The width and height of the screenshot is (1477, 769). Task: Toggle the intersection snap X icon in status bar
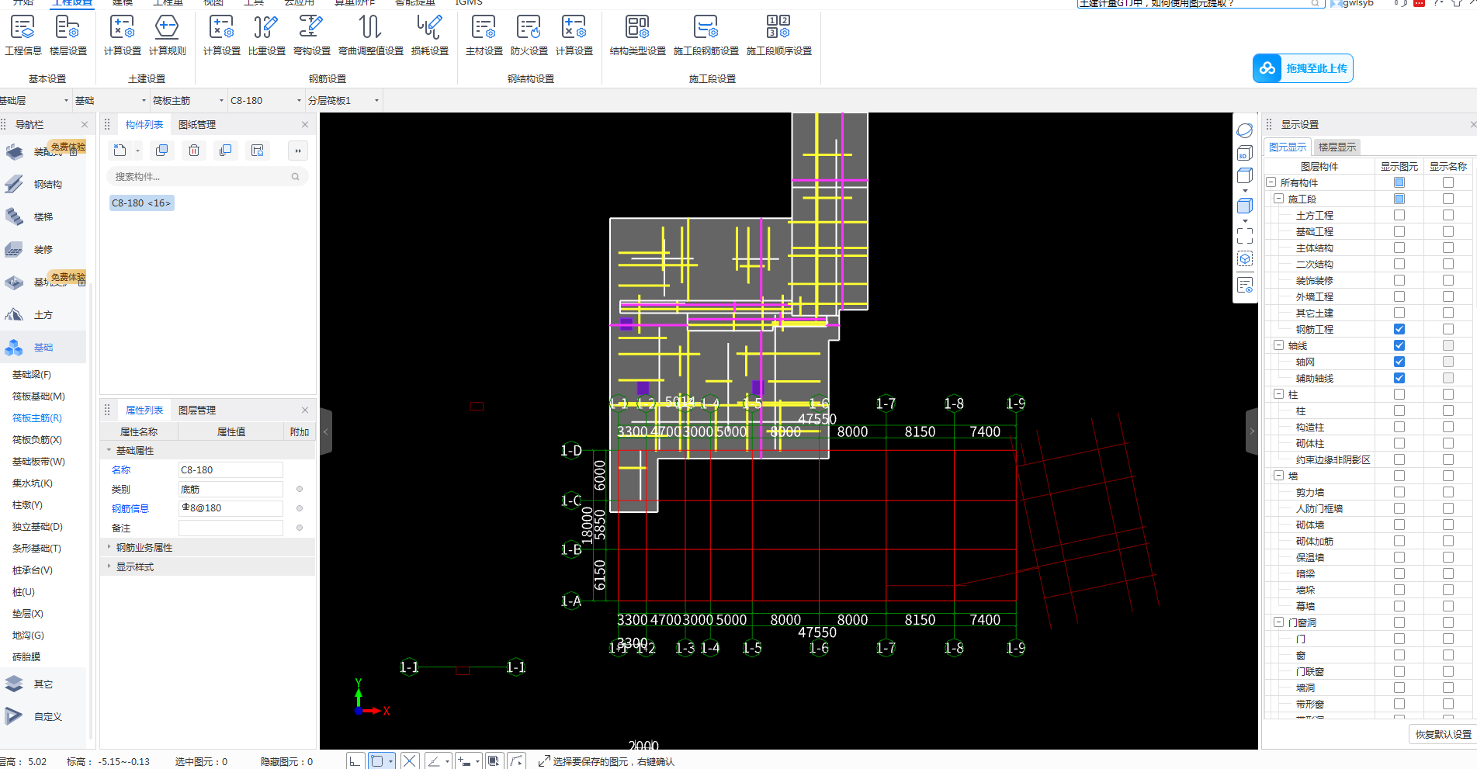click(410, 761)
